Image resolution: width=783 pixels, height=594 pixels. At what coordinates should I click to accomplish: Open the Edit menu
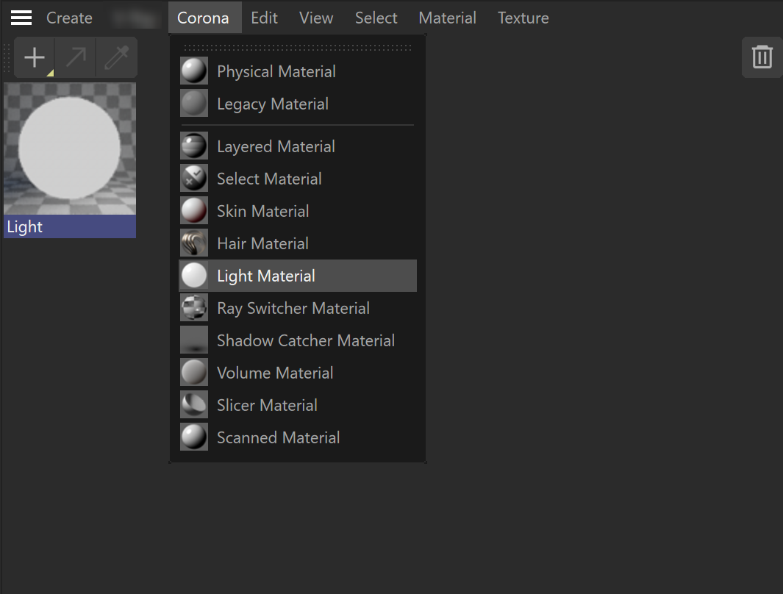264,18
